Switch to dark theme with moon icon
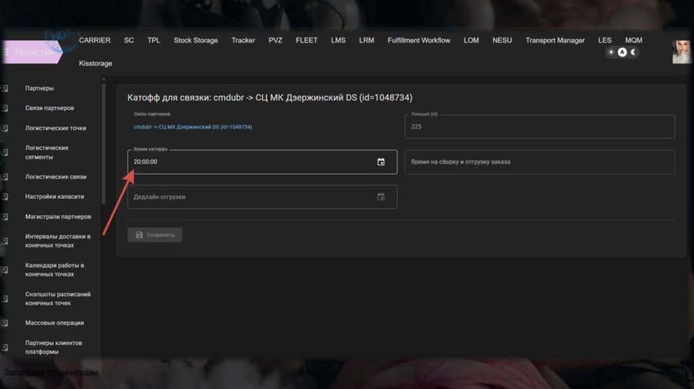The image size is (694, 389). tap(634, 52)
